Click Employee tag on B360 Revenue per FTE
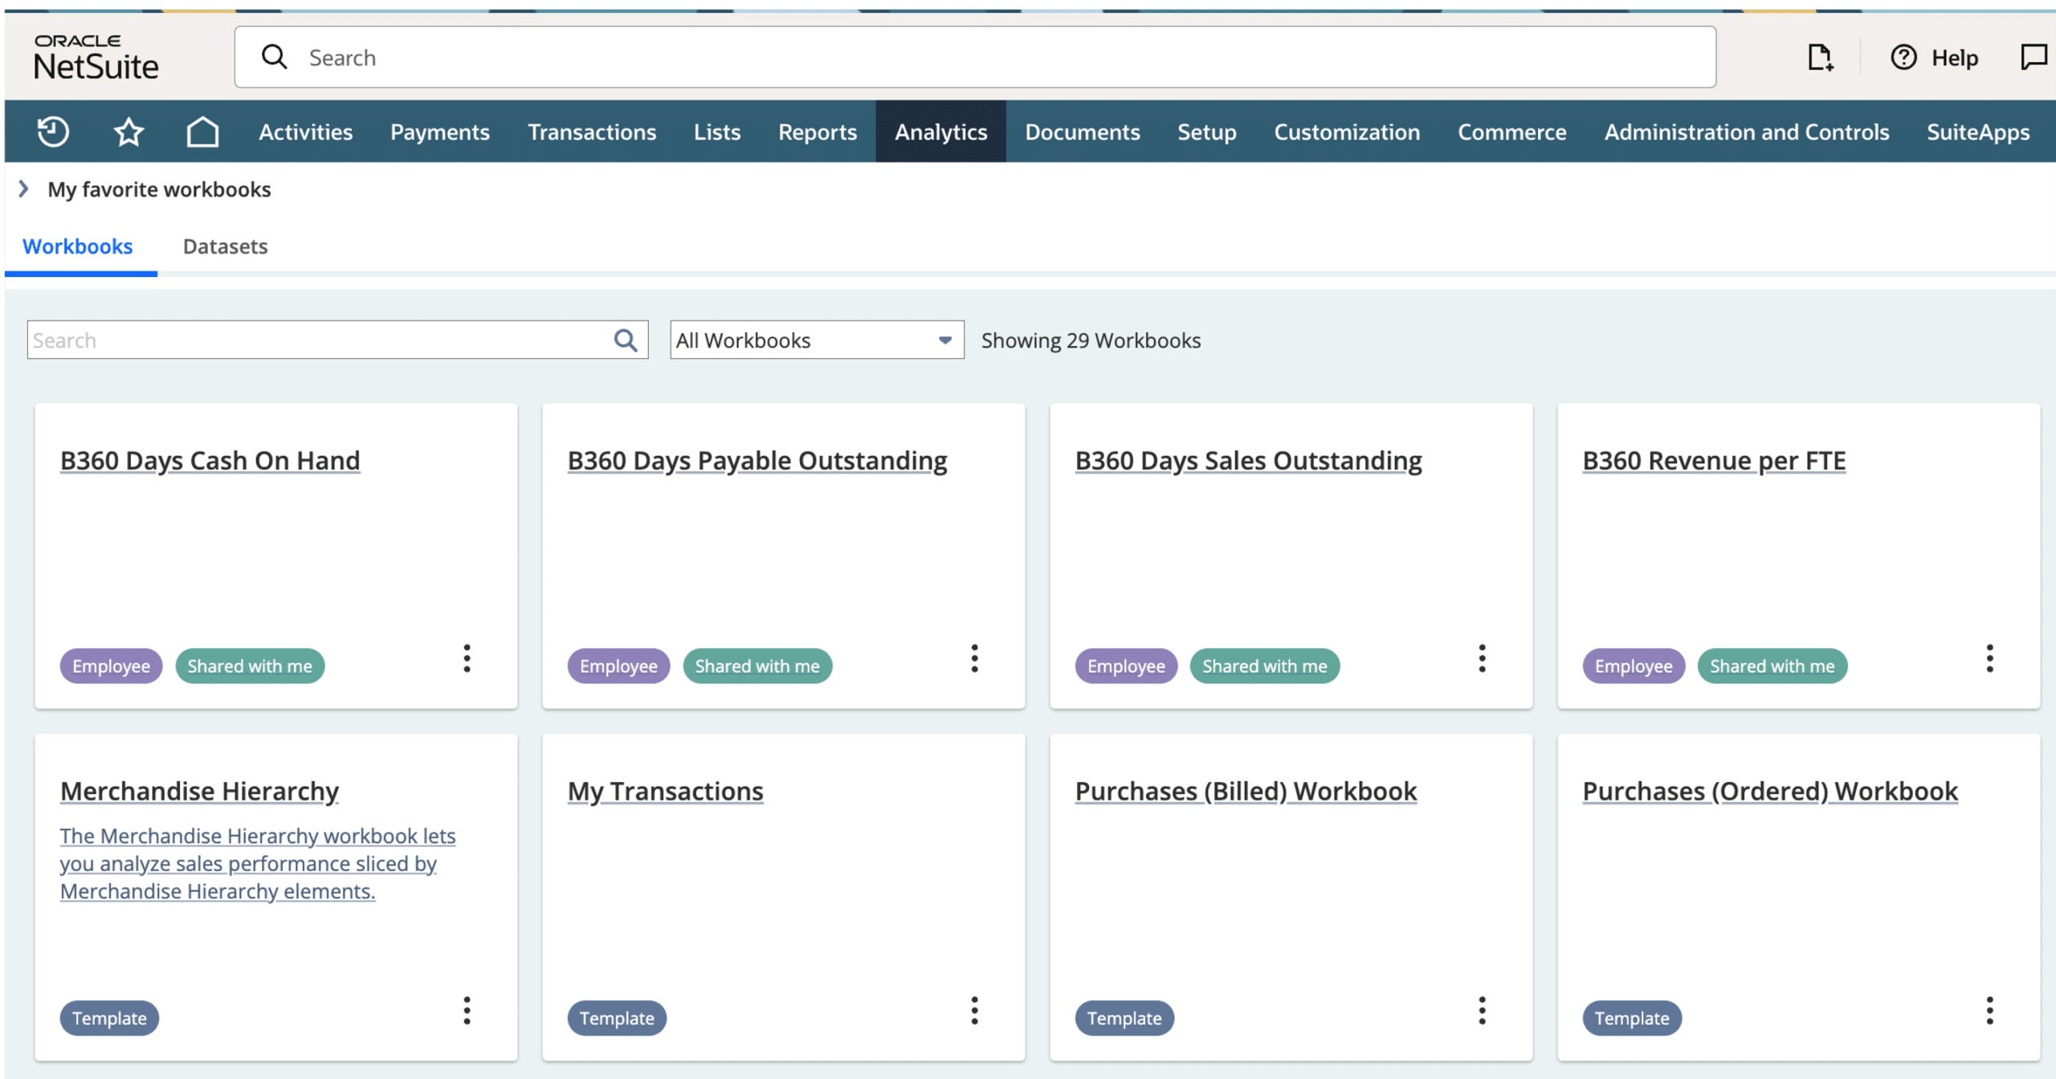The width and height of the screenshot is (2056, 1079). tap(1634, 666)
